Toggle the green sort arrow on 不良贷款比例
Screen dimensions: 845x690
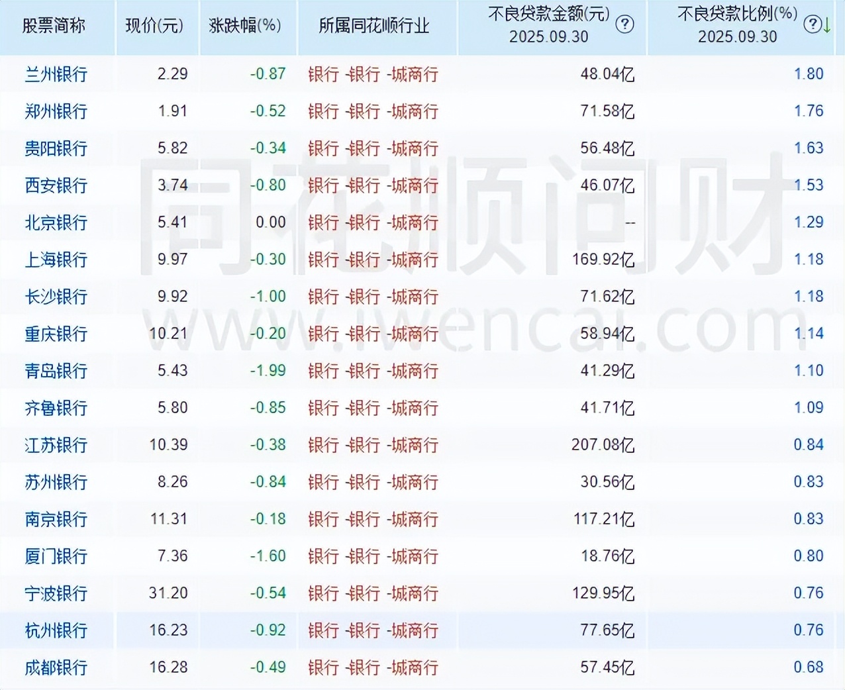pos(827,26)
